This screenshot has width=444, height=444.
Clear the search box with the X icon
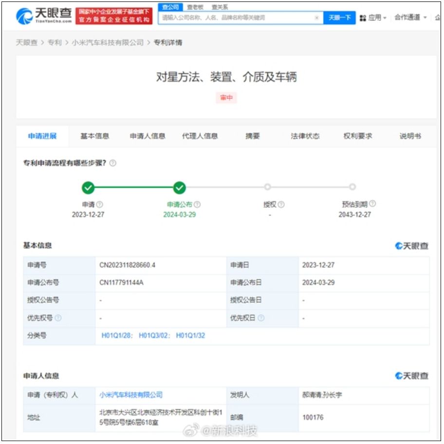[x=316, y=18]
